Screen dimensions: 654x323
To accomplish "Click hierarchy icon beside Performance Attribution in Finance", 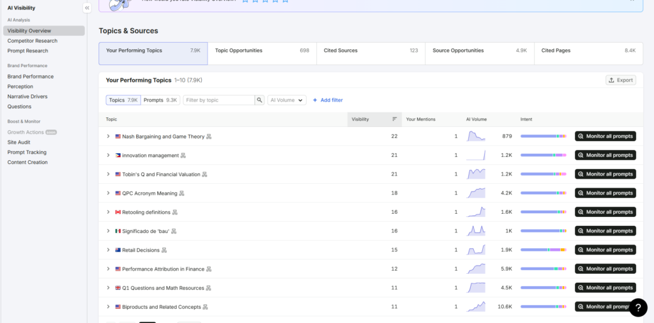I will [x=209, y=269].
